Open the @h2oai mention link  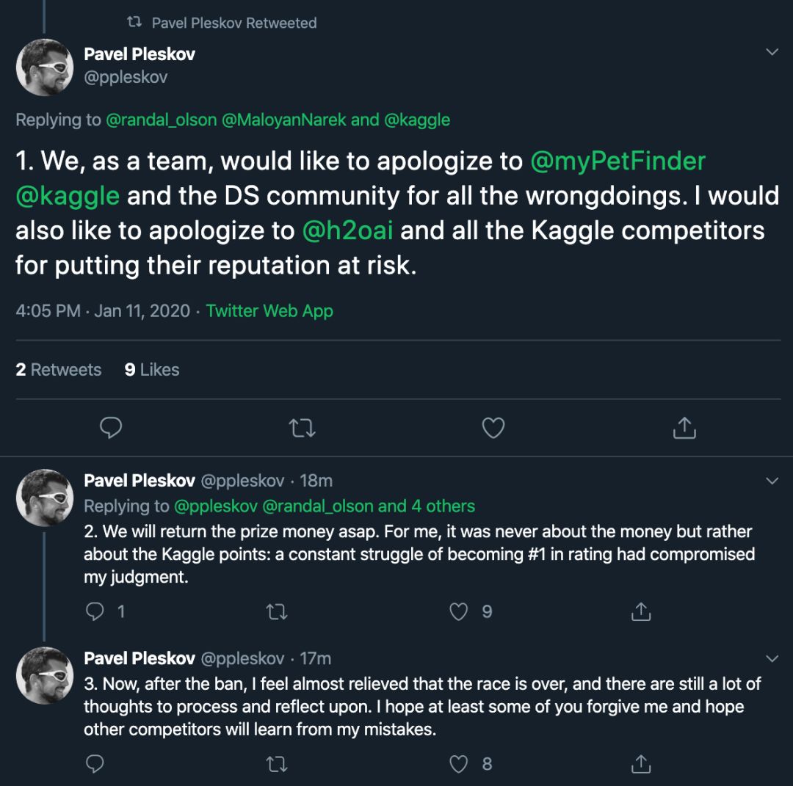click(347, 230)
